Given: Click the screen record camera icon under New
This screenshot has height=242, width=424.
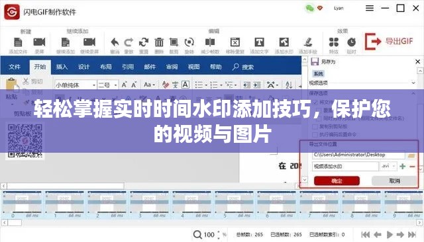Looking at the screenshot, I should pos(39,42).
